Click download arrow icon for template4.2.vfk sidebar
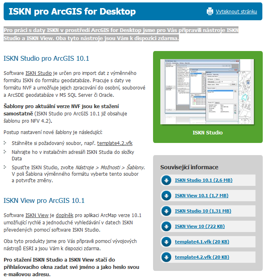Image resolution: width=266 pixels, height=279 pixels. tap(166, 257)
